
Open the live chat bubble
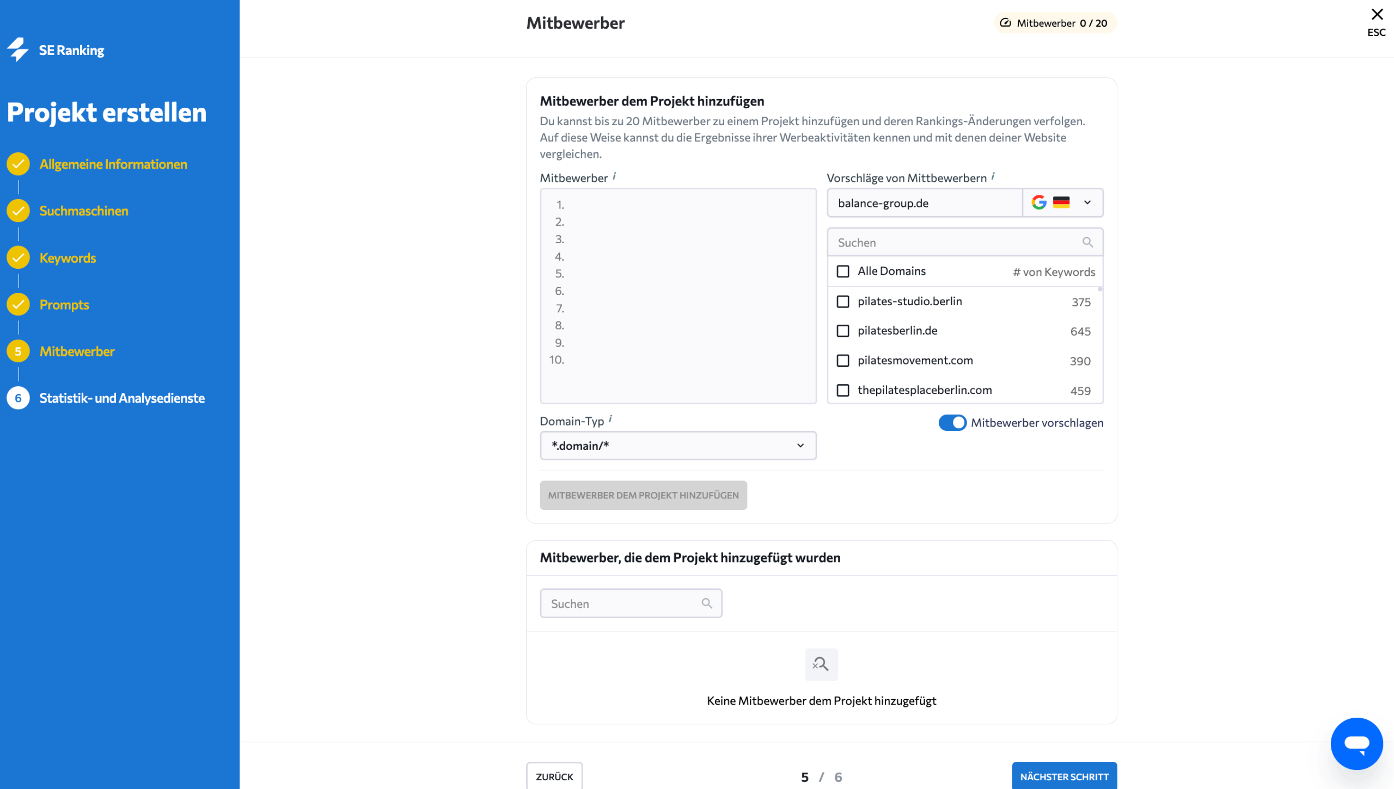pyautogui.click(x=1356, y=743)
